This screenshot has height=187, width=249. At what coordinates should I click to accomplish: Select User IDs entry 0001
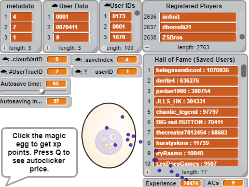coord(121,26)
